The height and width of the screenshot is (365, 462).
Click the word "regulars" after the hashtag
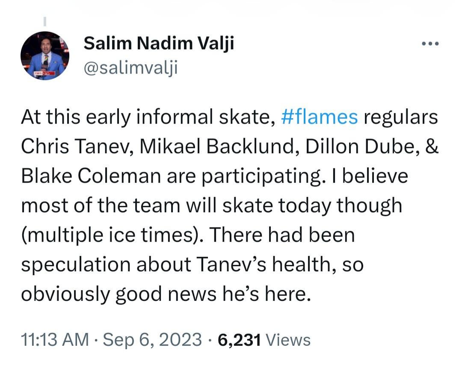[400, 117]
